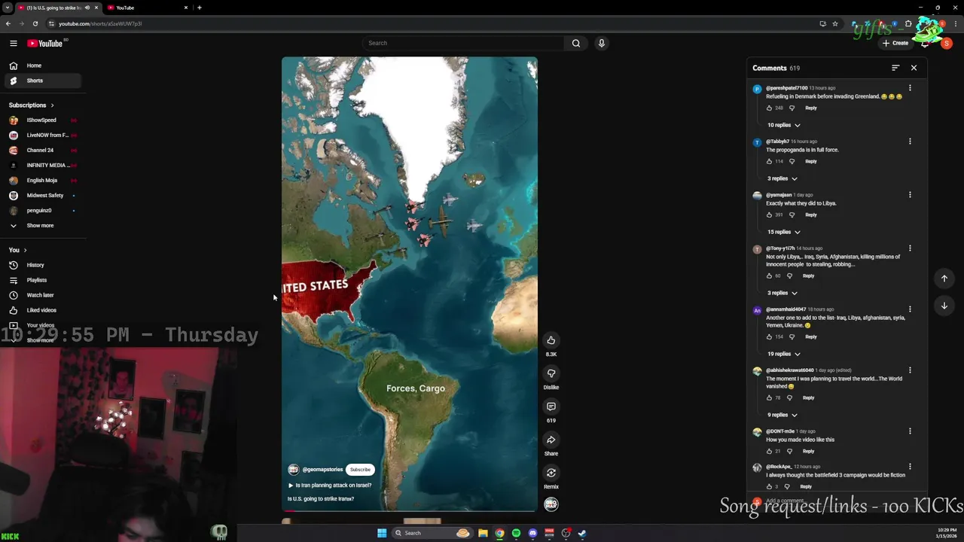Close the Comments panel

[x=914, y=68]
